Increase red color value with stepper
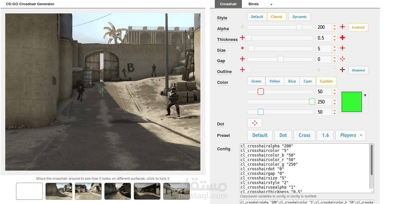 [x=334, y=90]
